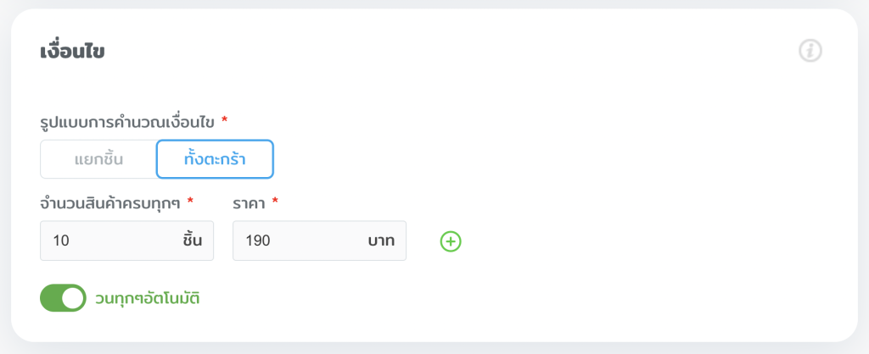This screenshot has height=354, width=869.
Task: Add another condition row with green plus
Action: click(x=451, y=241)
